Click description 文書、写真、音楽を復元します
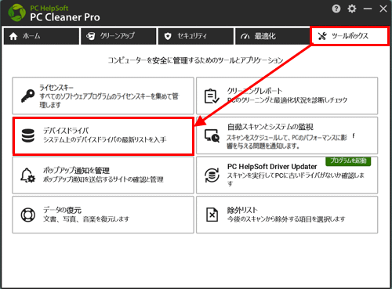The width and height of the screenshot is (392, 289). pyautogui.click(x=86, y=219)
